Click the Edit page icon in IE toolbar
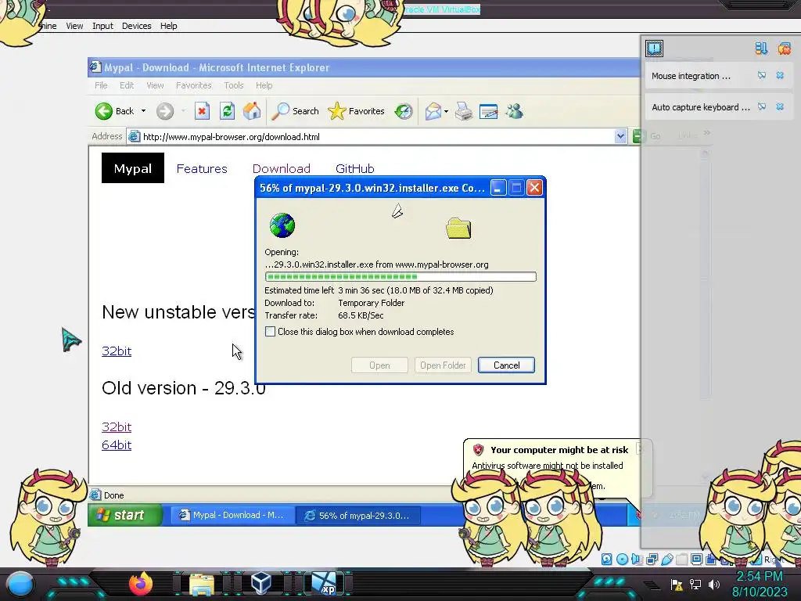The width and height of the screenshot is (801, 601). click(x=489, y=111)
